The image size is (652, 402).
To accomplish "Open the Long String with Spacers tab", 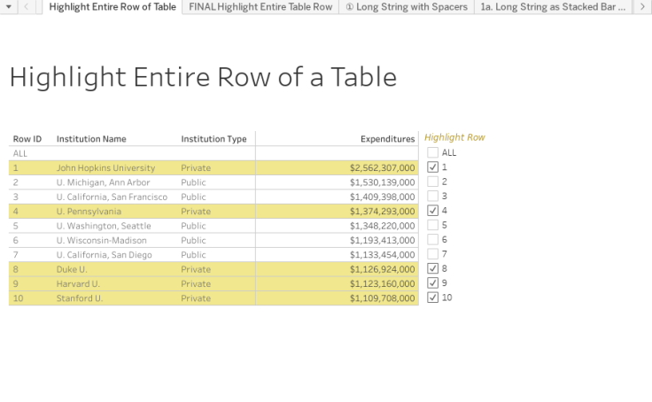I will (x=406, y=7).
